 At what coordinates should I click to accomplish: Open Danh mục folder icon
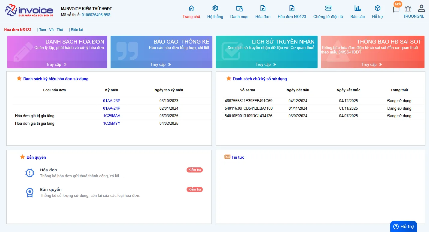point(239,8)
